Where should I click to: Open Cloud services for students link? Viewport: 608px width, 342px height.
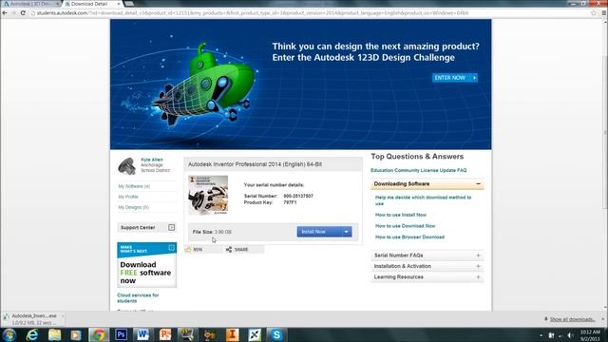pos(138,297)
